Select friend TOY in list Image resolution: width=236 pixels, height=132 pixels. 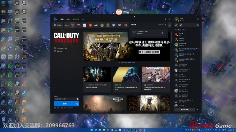[x=187, y=34]
